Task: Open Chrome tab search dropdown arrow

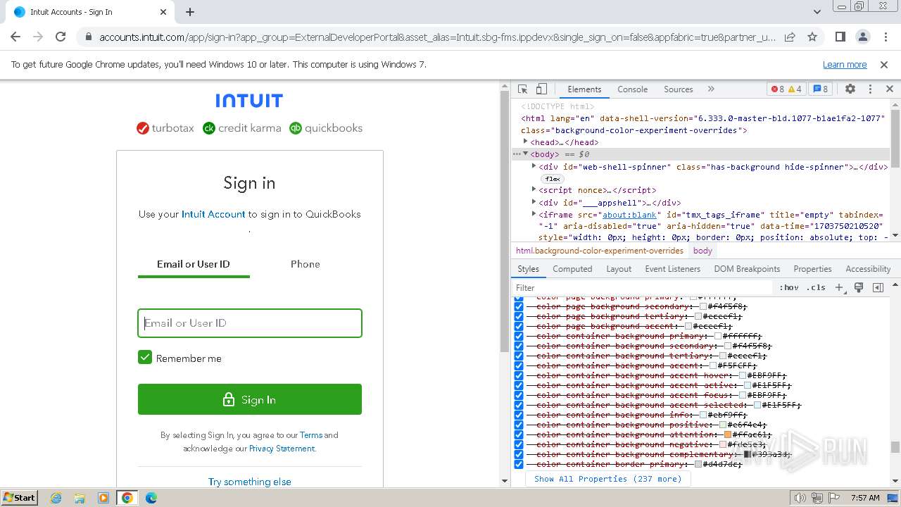Action: [x=817, y=12]
